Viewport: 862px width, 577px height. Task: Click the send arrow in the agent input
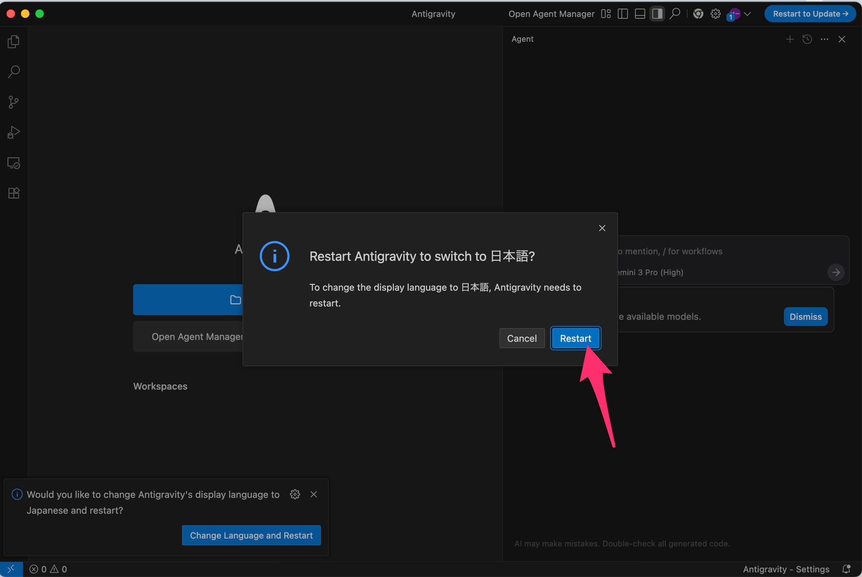(836, 272)
